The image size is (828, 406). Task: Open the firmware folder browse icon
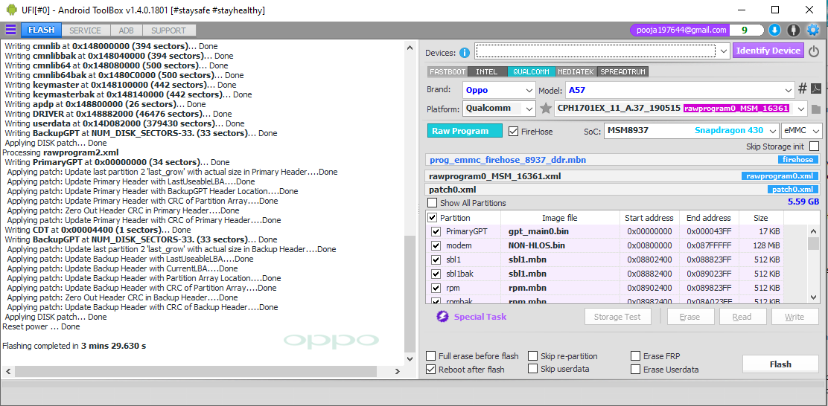point(816,109)
